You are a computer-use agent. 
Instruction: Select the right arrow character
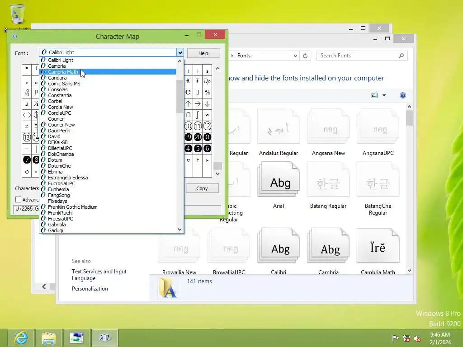click(198, 103)
